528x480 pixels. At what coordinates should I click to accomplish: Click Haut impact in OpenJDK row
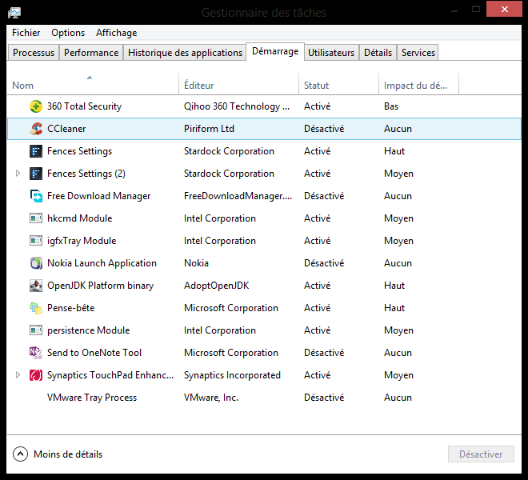click(x=394, y=286)
